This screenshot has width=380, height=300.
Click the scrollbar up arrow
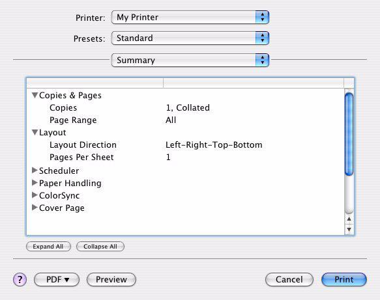[349, 219]
